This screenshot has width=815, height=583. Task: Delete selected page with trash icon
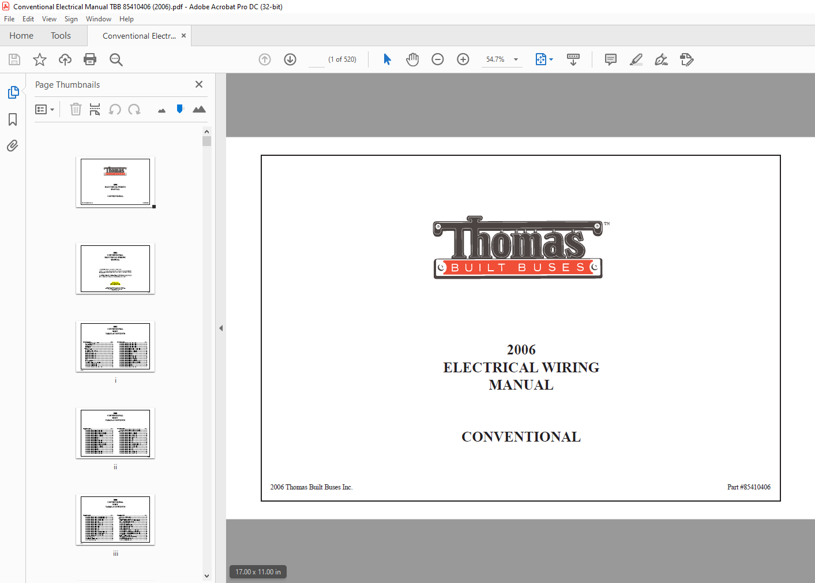click(76, 109)
